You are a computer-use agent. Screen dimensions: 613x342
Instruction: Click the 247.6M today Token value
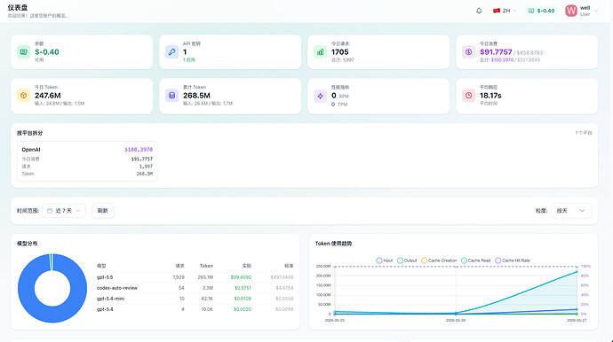[48, 96]
